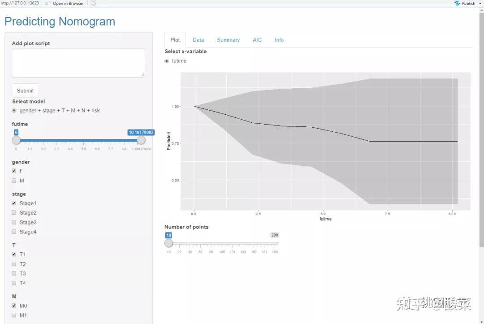Show the AIC tab
484x324 pixels.
[257, 40]
